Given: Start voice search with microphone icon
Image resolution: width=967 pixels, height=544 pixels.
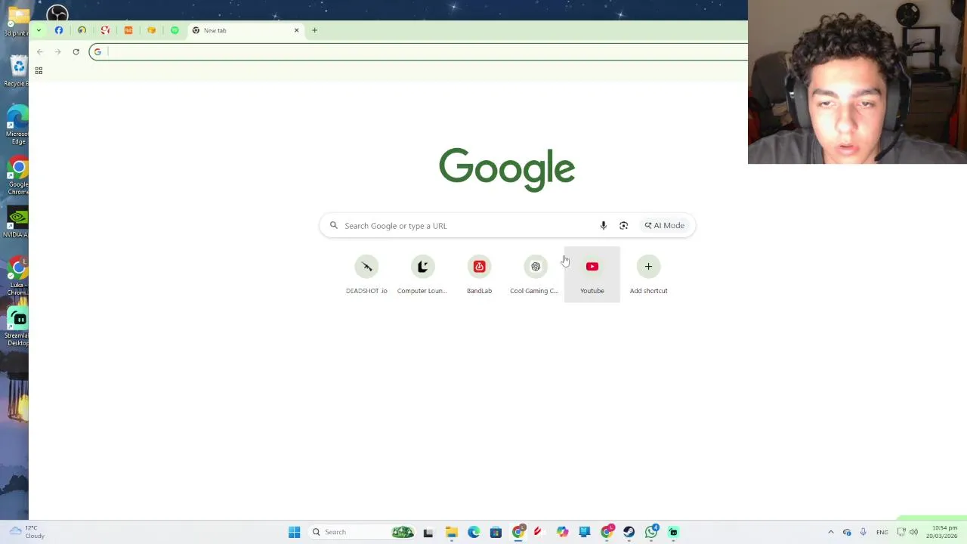Looking at the screenshot, I should point(603,225).
